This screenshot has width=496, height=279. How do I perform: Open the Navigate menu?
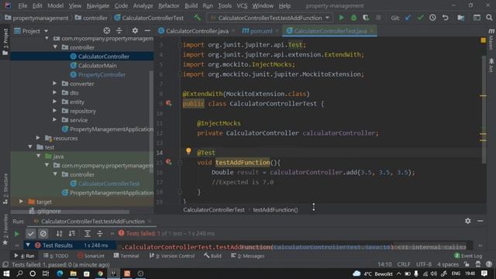tap(98, 5)
